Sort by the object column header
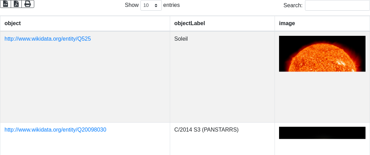Image resolution: width=370 pixels, height=155 pixels. [x=12, y=23]
